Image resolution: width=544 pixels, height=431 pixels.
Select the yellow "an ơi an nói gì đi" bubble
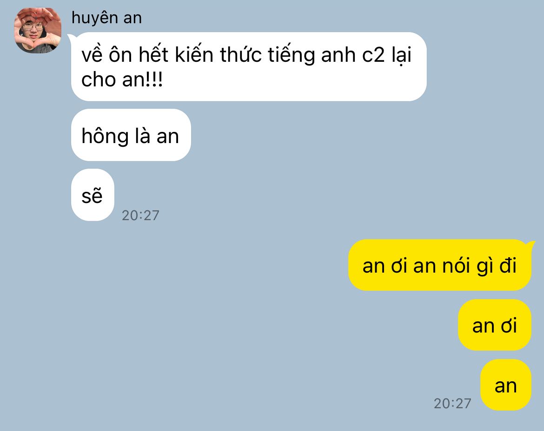coord(439,265)
